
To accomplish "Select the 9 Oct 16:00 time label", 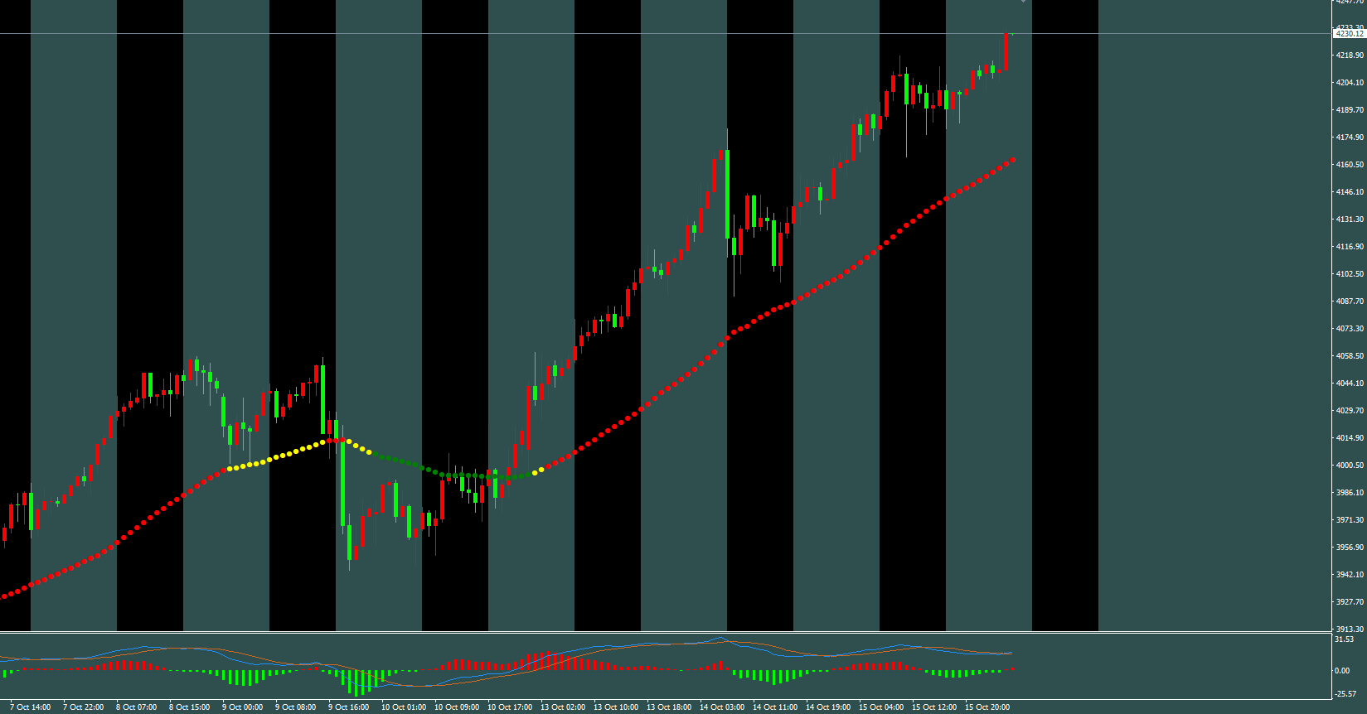I will tap(348, 707).
